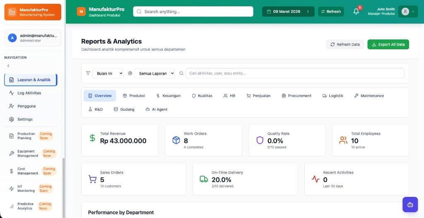Click the Search anything input field
The image size is (424, 218).
(x=193, y=12)
